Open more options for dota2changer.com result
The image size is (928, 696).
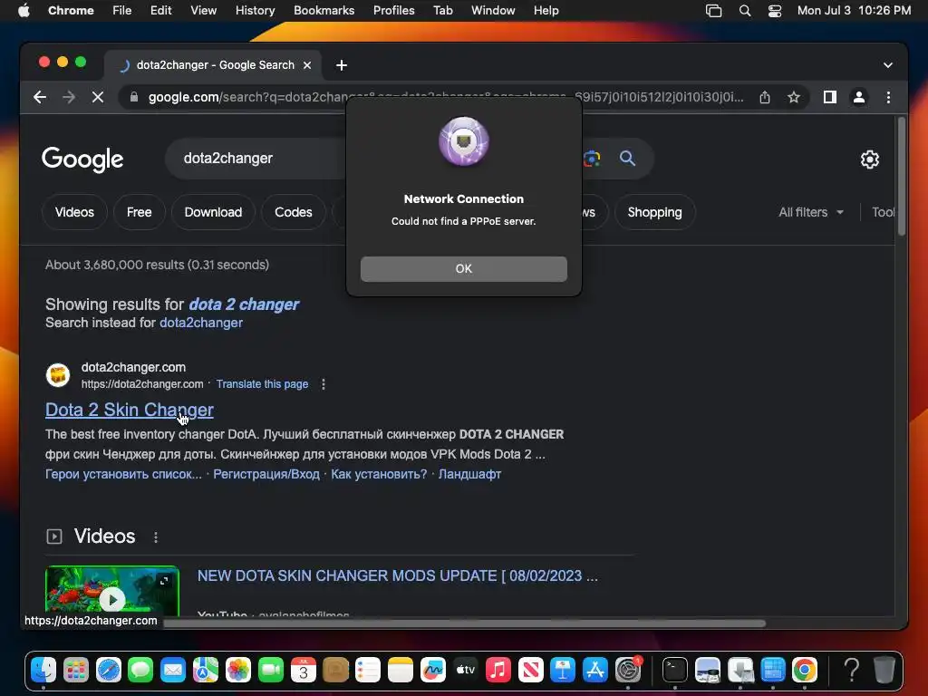[x=324, y=384]
